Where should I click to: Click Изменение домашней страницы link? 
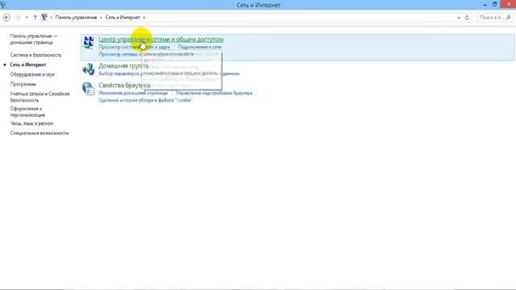point(133,93)
